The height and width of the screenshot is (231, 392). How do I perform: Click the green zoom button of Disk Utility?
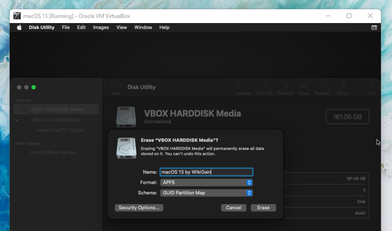coord(33,87)
